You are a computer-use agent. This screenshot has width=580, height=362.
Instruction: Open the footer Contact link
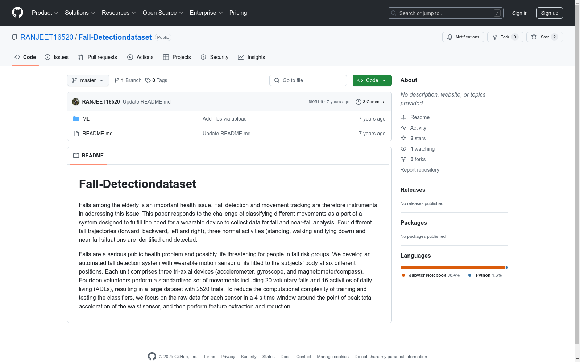coord(304,357)
